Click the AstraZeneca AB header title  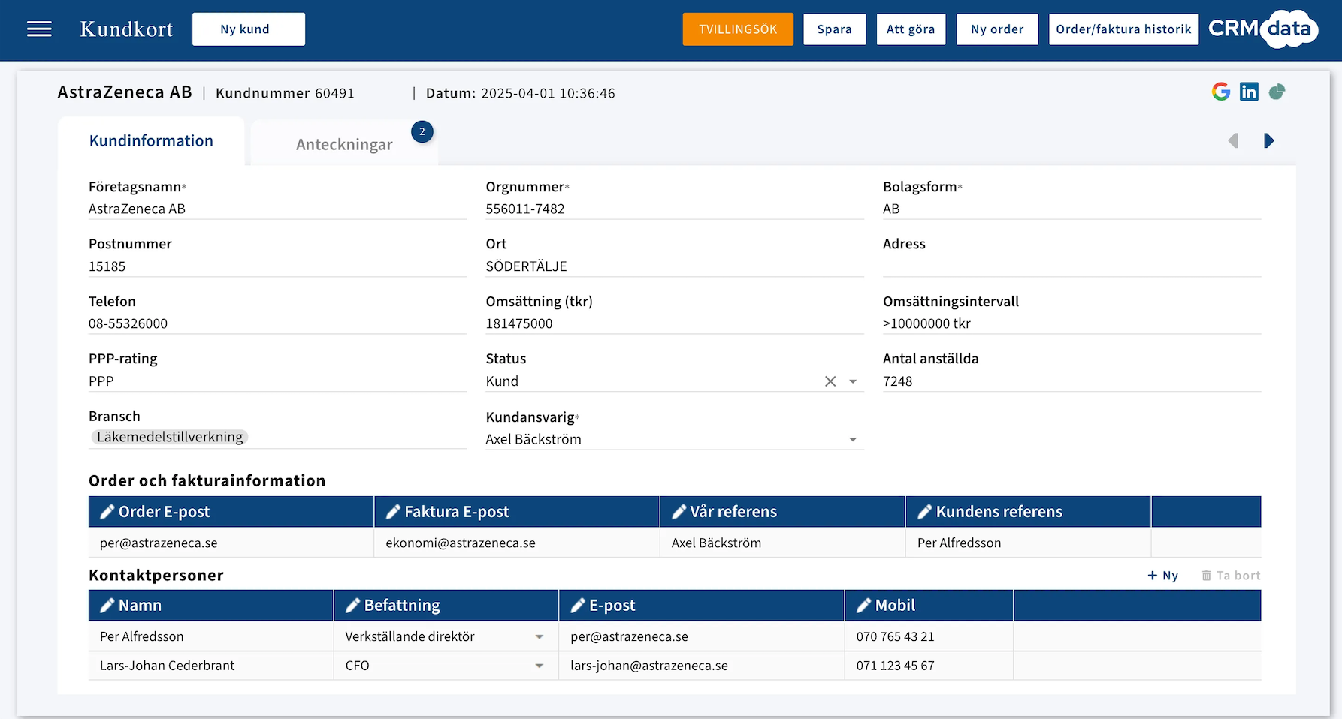(125, 92)
